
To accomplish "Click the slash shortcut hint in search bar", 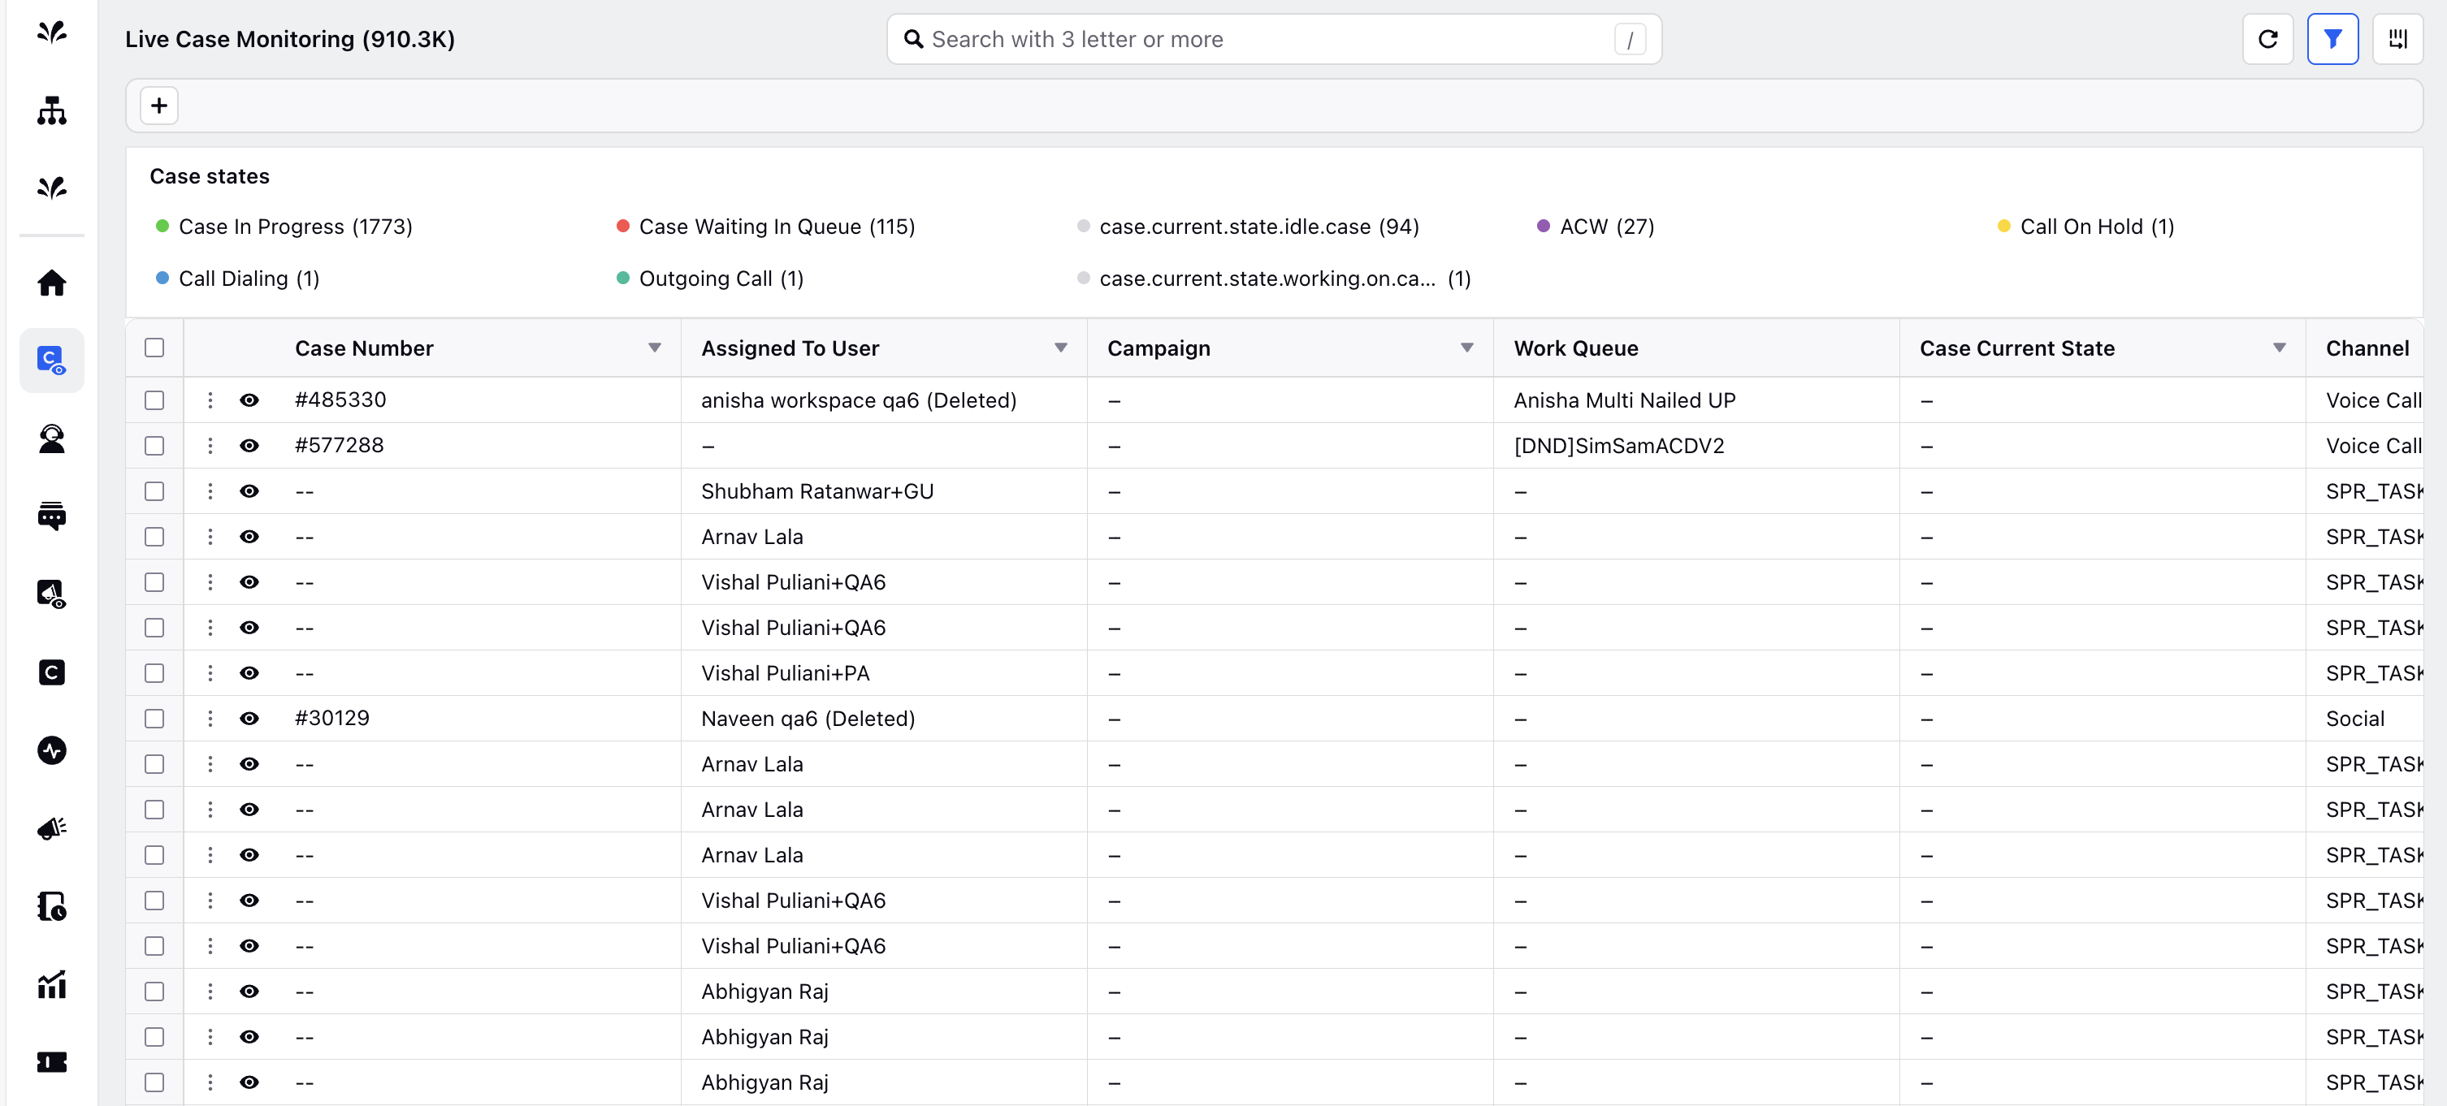I will (x=1630, y=40).
